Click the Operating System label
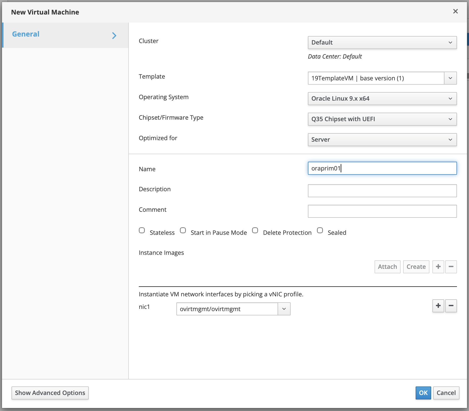Screen dimensions: 469x411 point(164,97)
